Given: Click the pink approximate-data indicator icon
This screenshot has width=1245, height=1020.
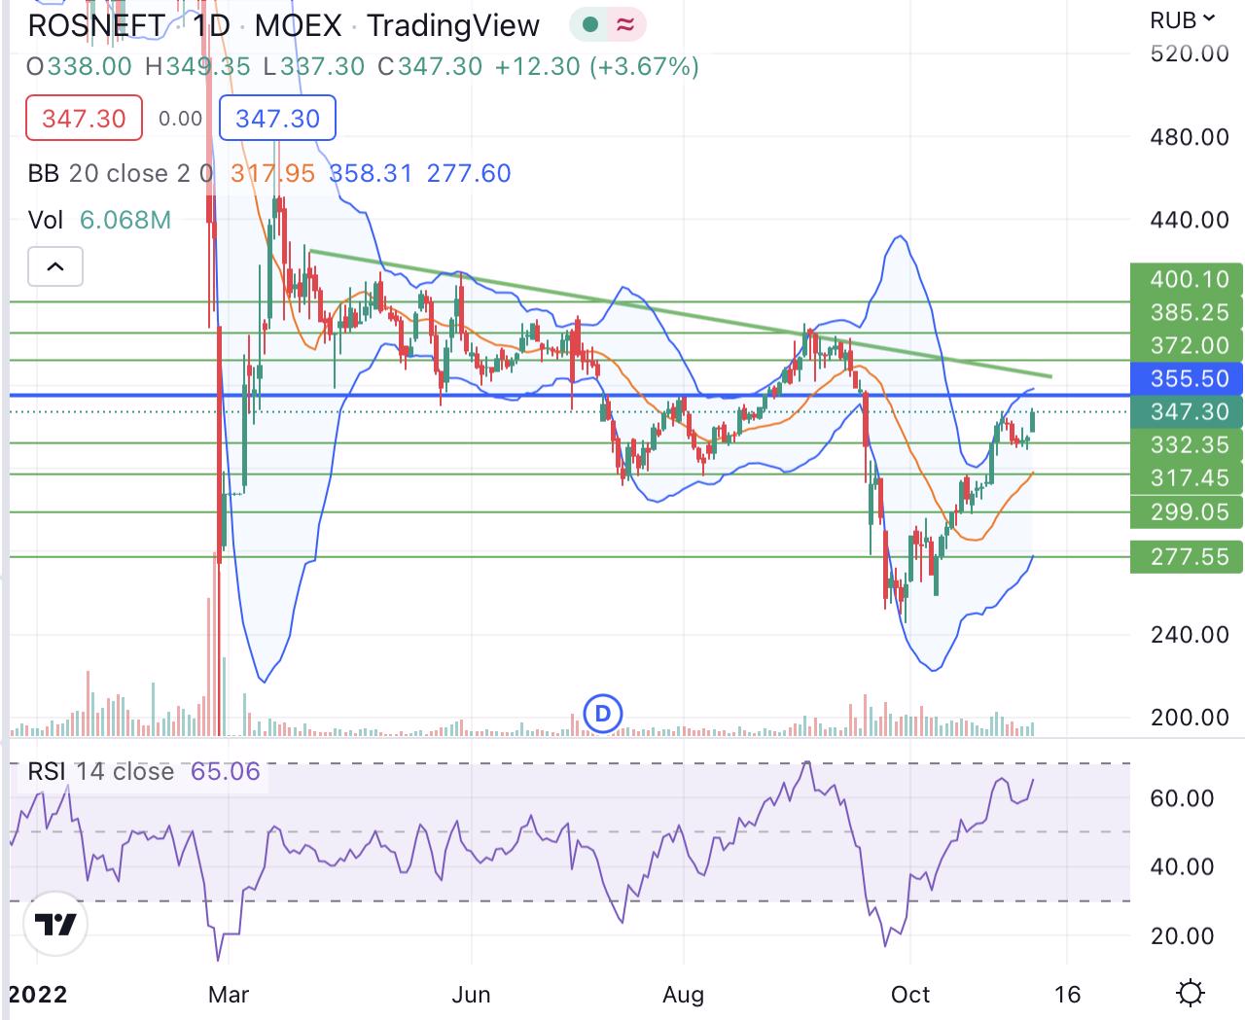Looking at the screenshot, I should pyautogui.click(x=624, y=25).
